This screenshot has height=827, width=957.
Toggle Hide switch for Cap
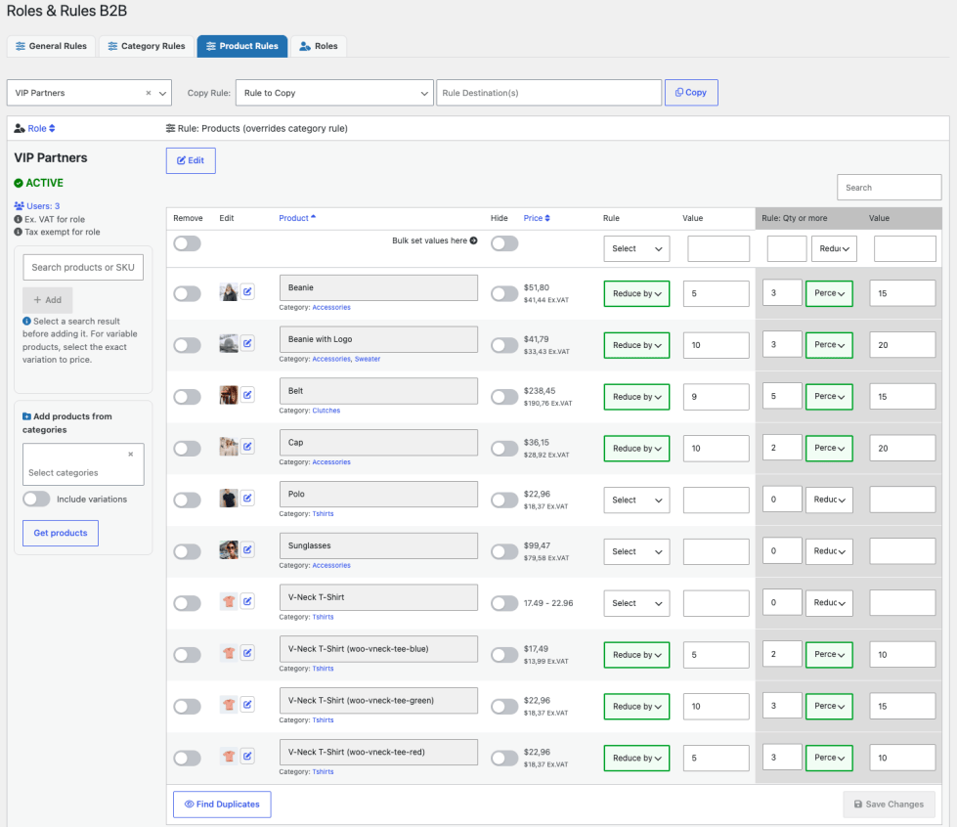(504, 449)
